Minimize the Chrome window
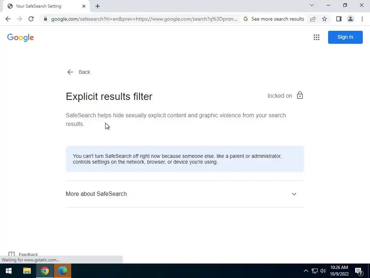Image resolution: width=370 pixels, height=278 pixels. (328, 5)
